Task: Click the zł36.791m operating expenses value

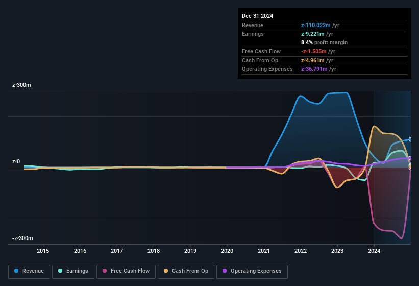Action: point(314,69)
